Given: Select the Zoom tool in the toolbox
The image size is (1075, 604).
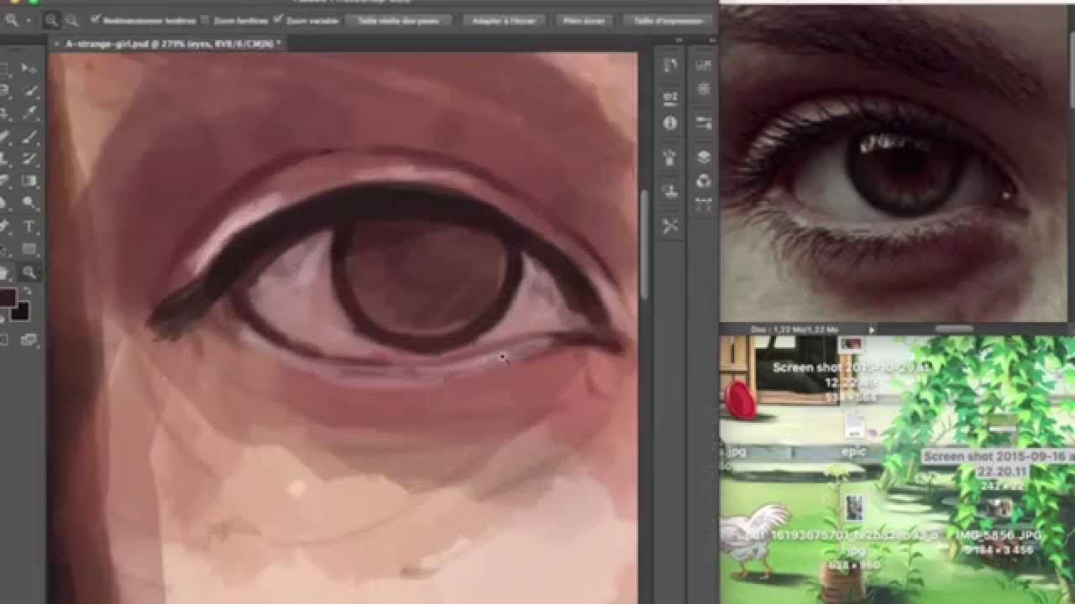Looking at the screenshot, I should click(29, 272).
